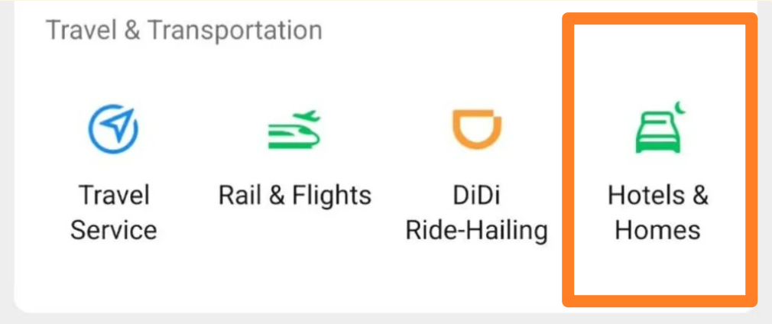Launch the orange DiDi Ride-Hailing icon
This screenshot has width=772, height=324.
coord(476,131)
